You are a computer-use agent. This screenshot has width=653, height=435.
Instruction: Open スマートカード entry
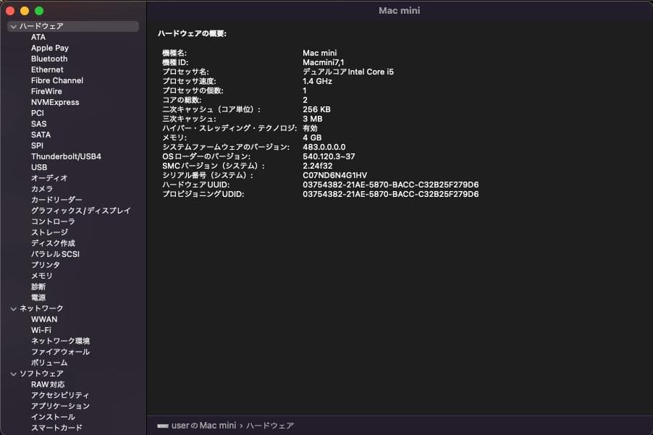56,428
